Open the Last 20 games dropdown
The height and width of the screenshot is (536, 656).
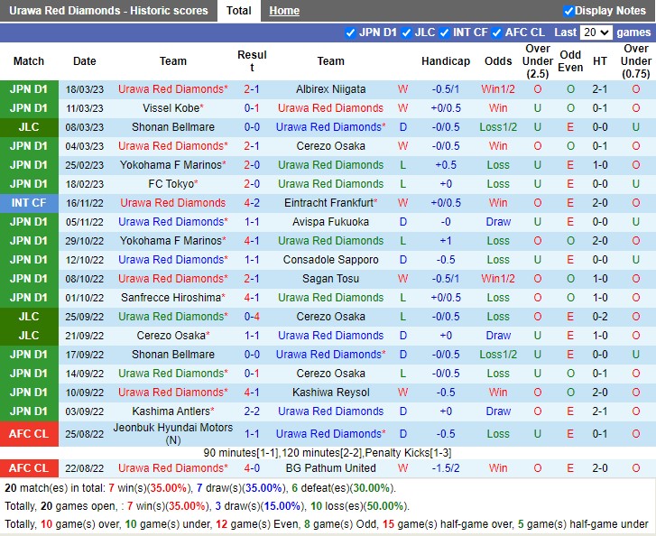pos(596,32)
